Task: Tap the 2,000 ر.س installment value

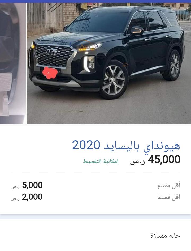Action: pyautogui.click(x=27, y=197)
